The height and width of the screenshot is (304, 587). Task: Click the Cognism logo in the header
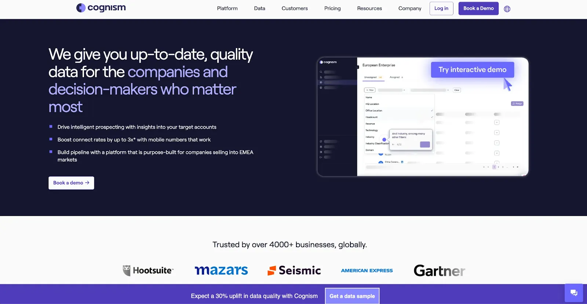click(101, 8)
